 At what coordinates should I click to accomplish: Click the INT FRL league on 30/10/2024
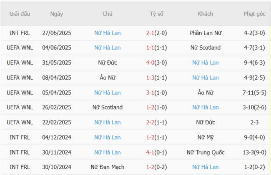pos(20,167)
